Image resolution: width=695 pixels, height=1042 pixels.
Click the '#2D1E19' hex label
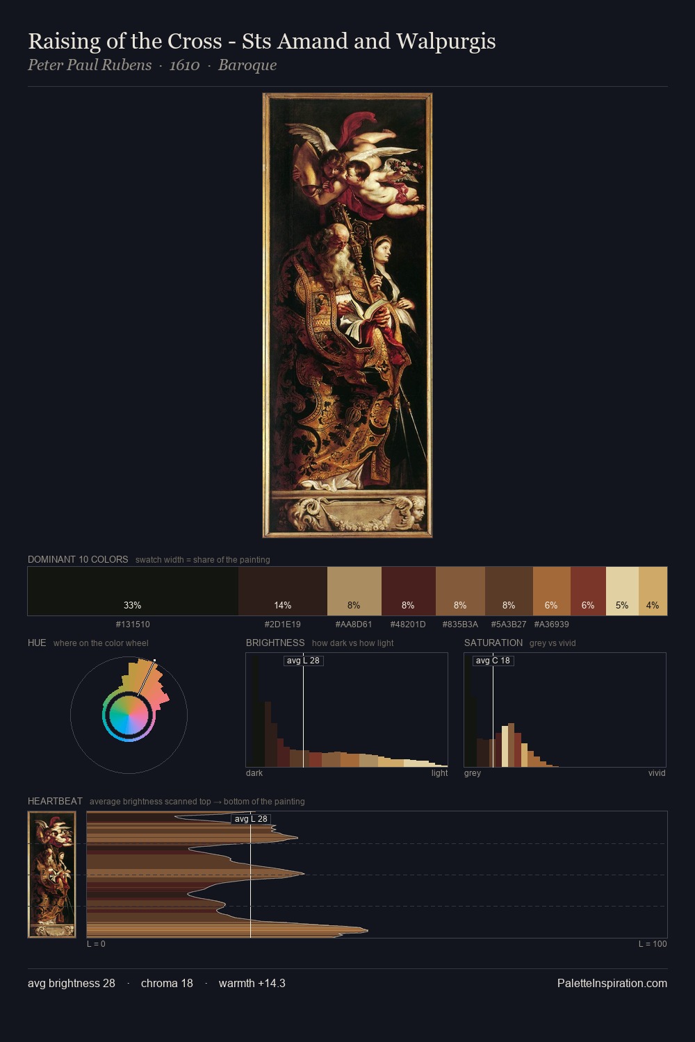point(283,624)
